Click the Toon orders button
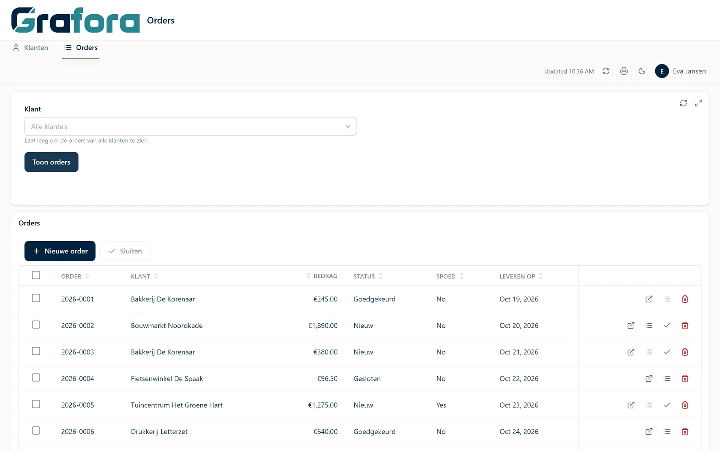The width and height of the screenshot is (720, 450). (x=51, y=162)
